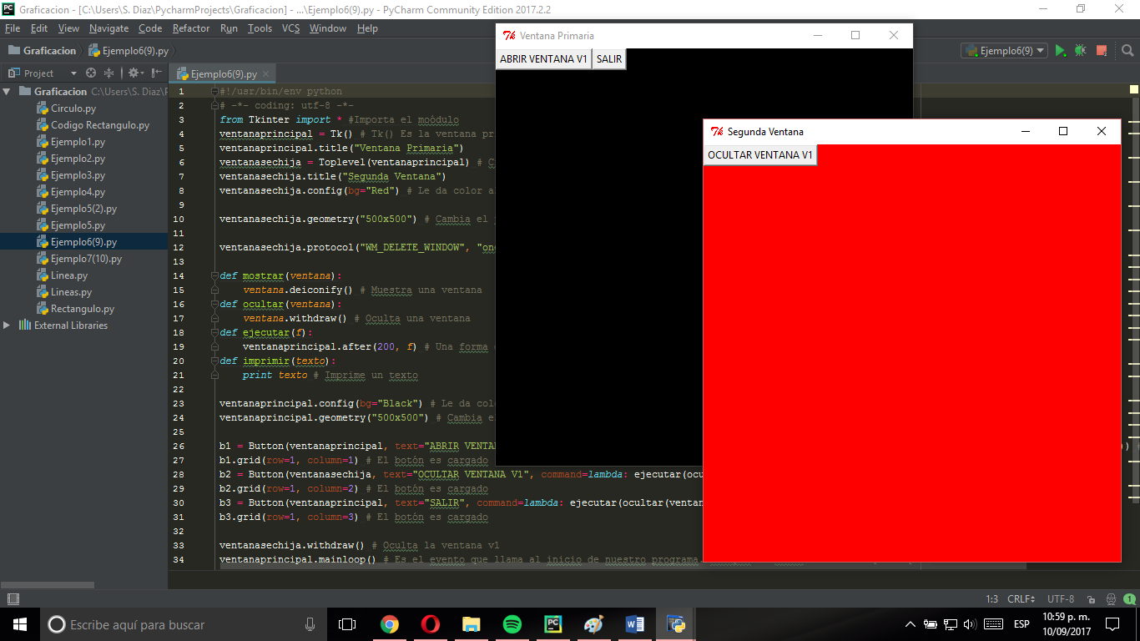The image size is (1140, 641).
Task: Open Search Everywhere magnifier icon
Action: coord(1128,51)
